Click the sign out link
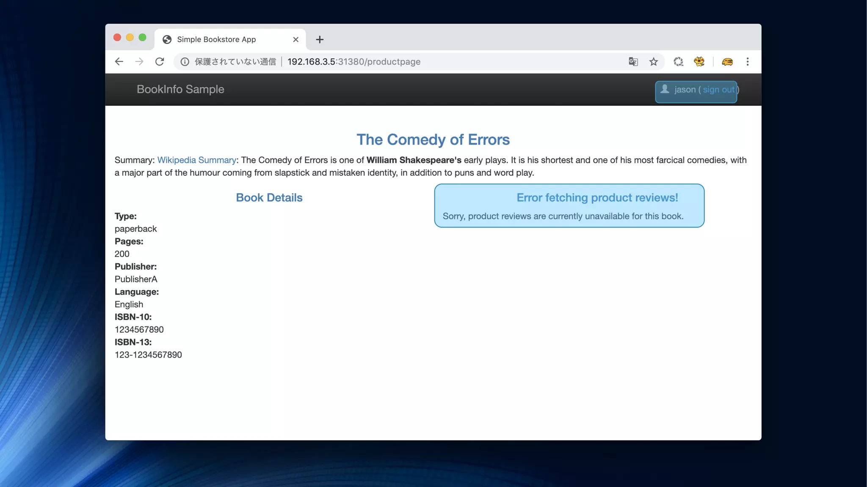867x487 pixels. coord(718,90)
